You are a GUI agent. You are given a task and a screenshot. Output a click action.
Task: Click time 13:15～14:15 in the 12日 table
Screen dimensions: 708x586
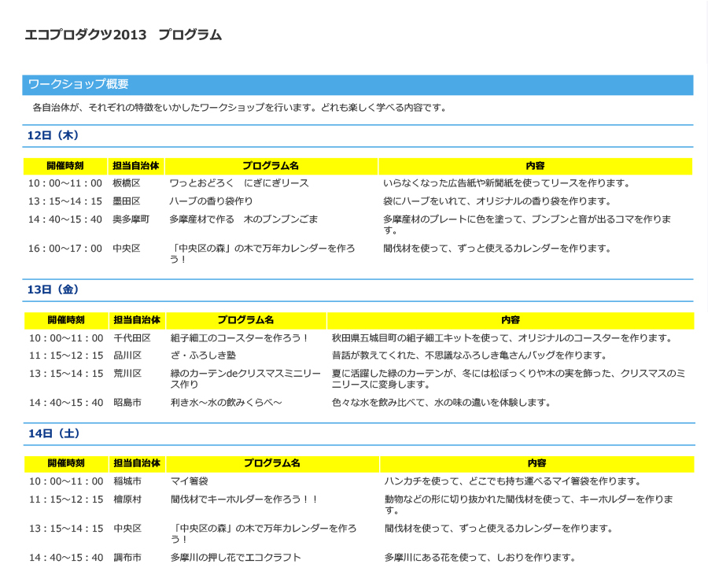65,201
